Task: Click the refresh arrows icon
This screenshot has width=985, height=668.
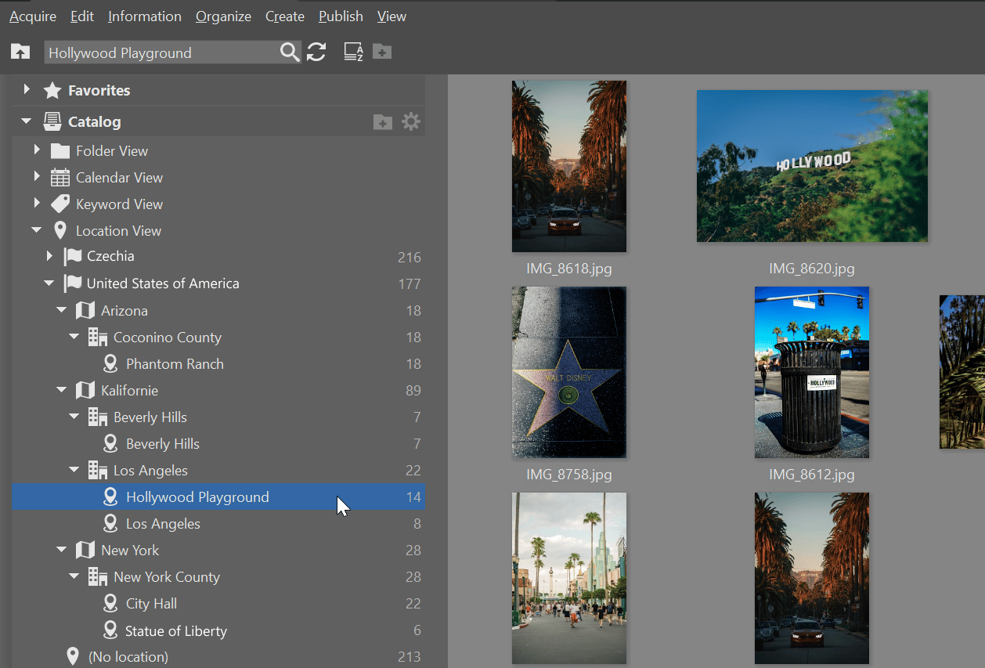Action: pyautogui.click(x=316, y=52)
